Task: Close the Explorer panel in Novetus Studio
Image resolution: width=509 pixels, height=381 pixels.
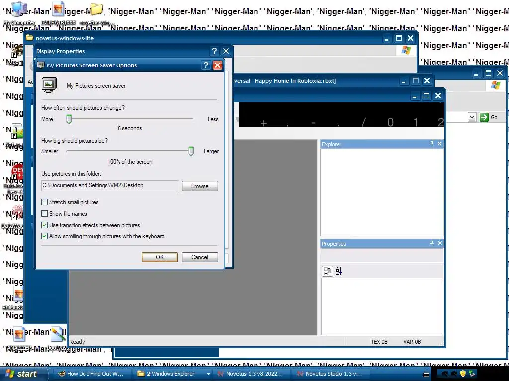Action: (x=440, y=143)
